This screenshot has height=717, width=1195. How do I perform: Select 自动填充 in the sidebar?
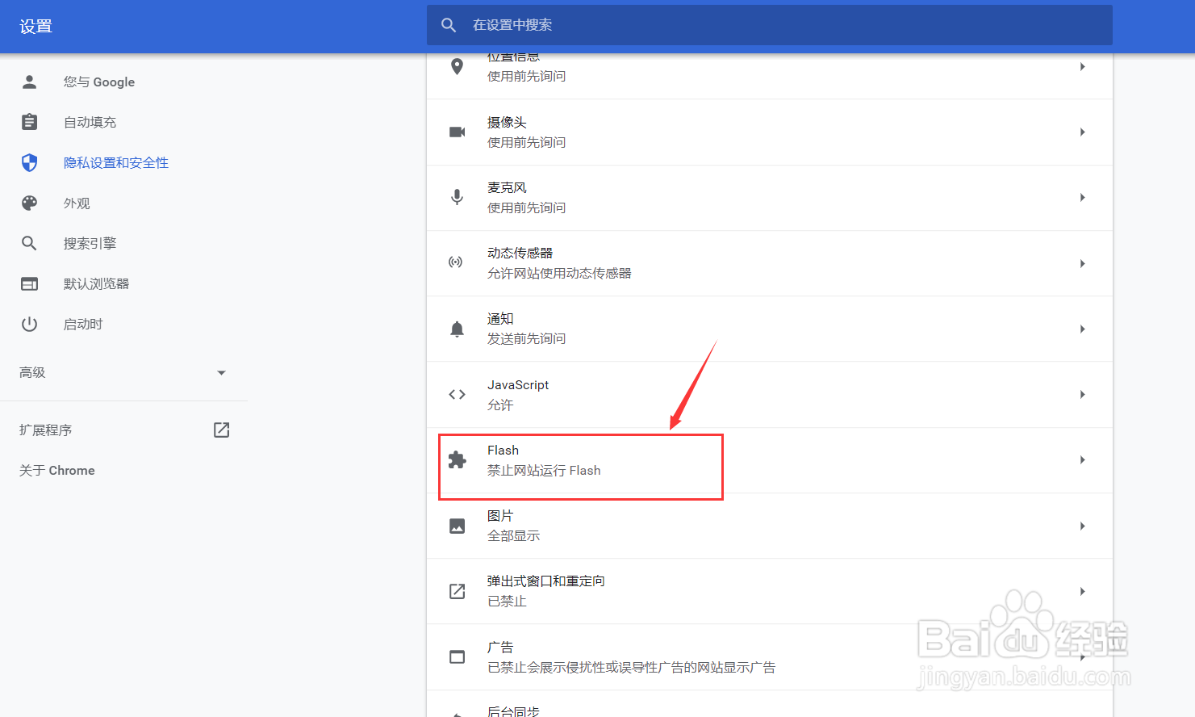pyautogui.click(x=90, y=122)
